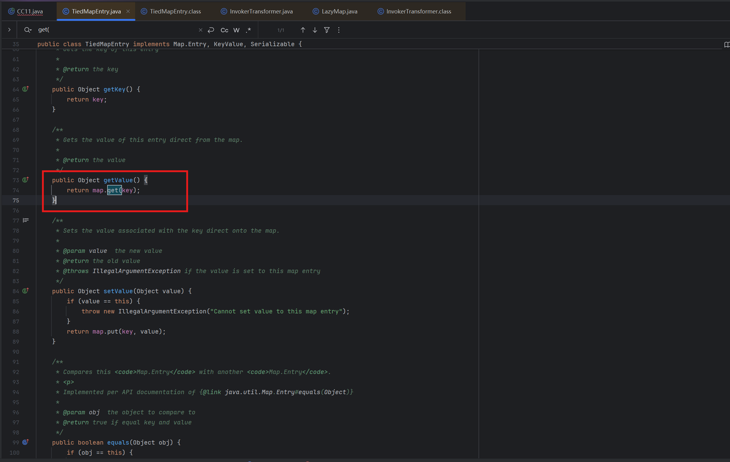Toggle rendered Javadoc view at line 77

point(26,220)
